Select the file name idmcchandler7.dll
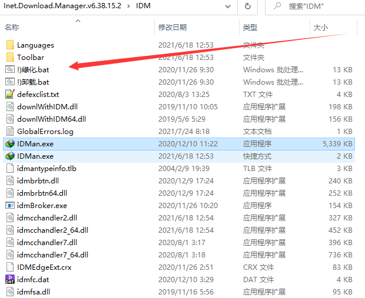 pos(47,242)
